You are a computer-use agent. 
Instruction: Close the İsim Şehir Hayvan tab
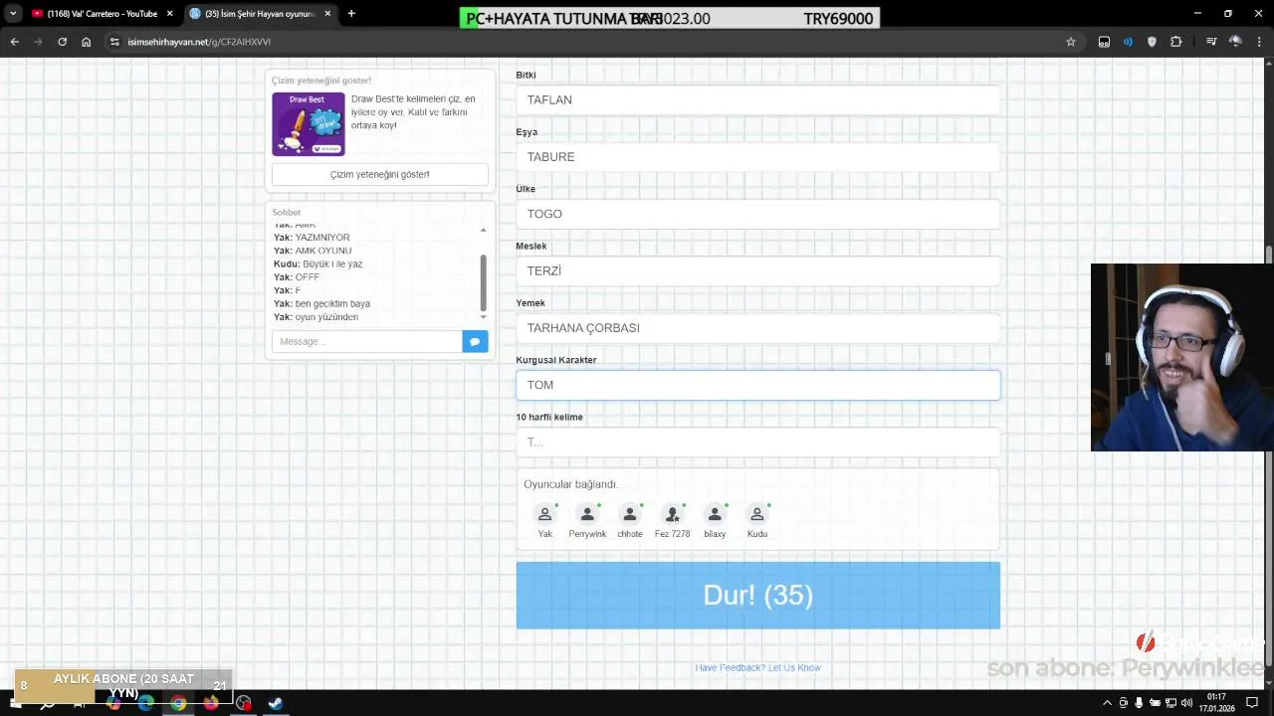pos(327,14)
